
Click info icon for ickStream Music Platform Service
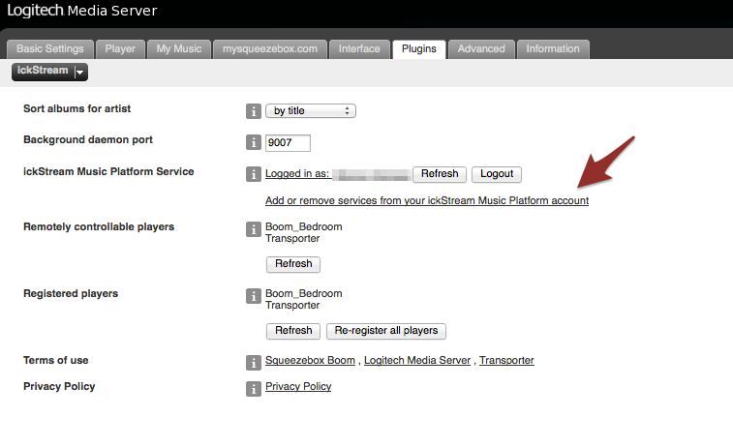click(254, 174)
